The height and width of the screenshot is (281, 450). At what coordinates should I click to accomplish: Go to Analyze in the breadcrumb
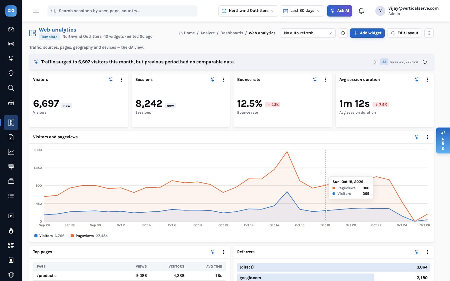pos(207,33)
